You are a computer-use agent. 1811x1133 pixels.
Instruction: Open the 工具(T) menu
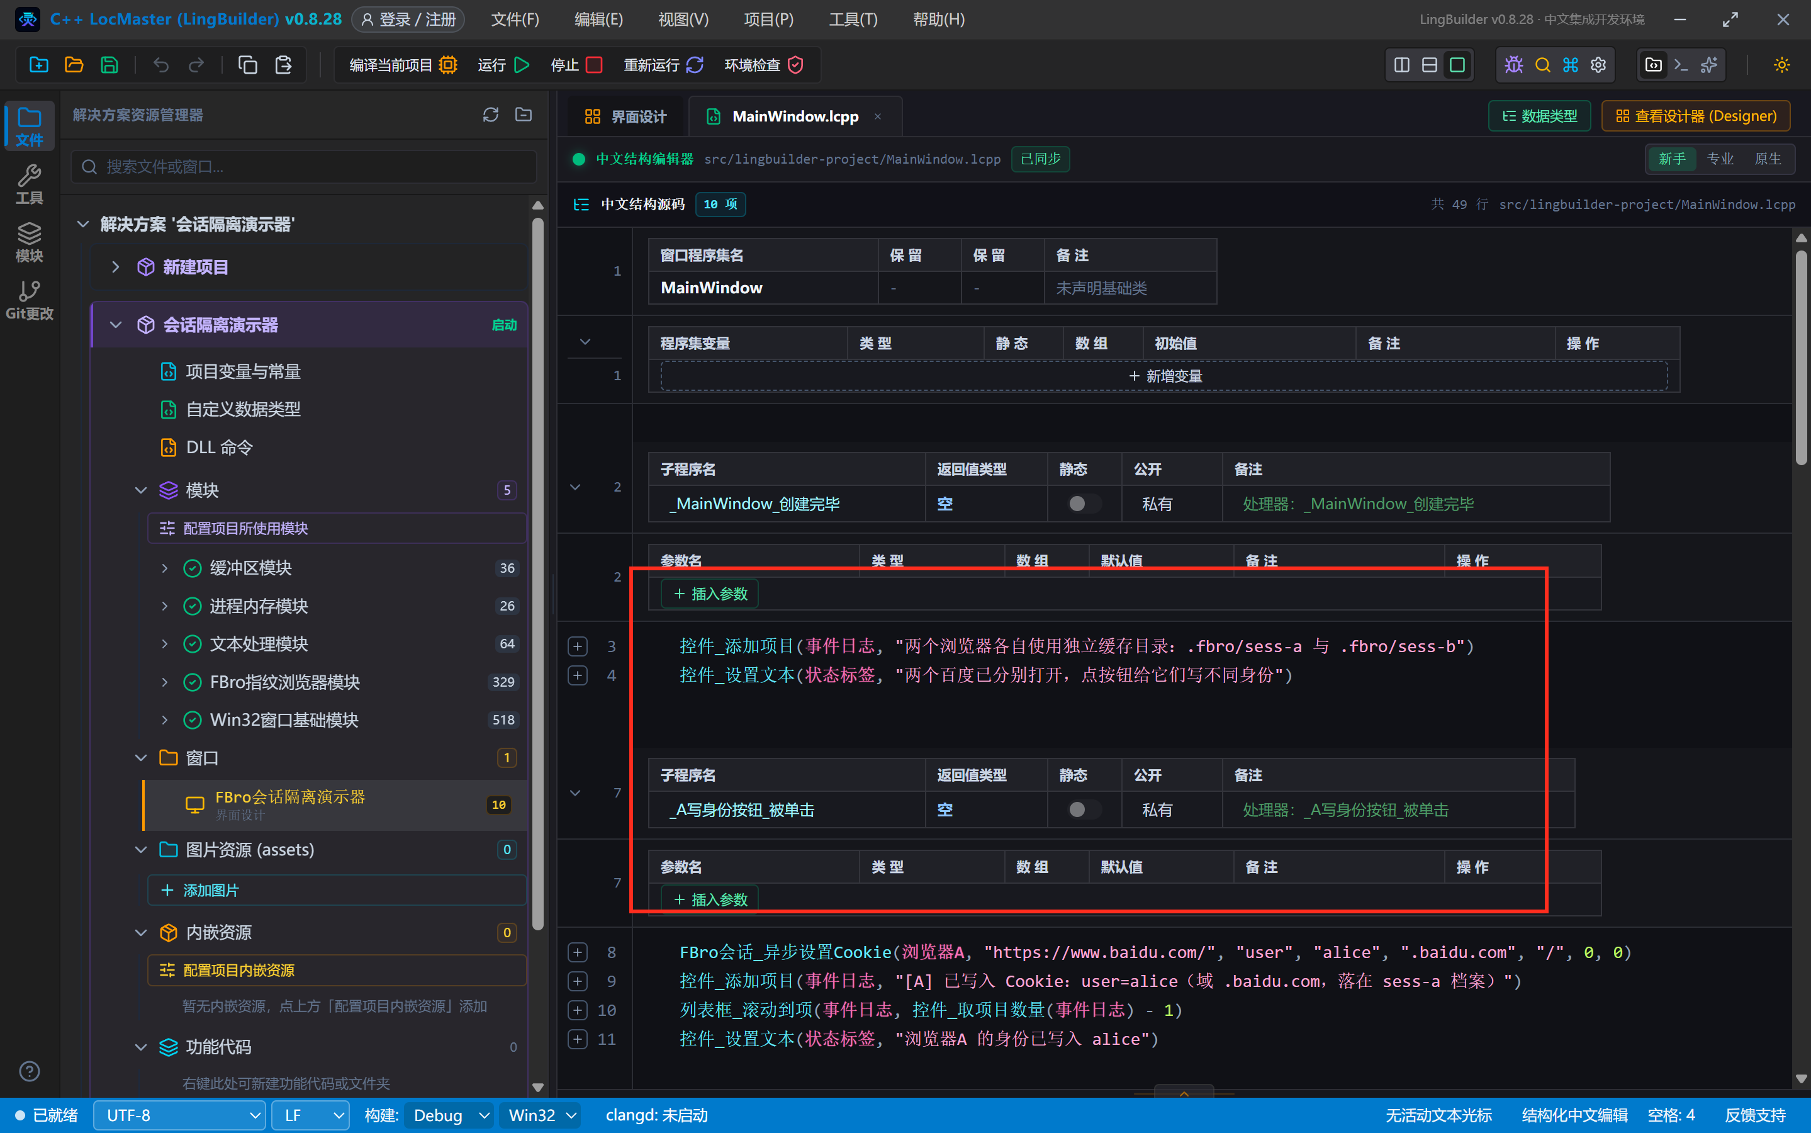[853, 20]
